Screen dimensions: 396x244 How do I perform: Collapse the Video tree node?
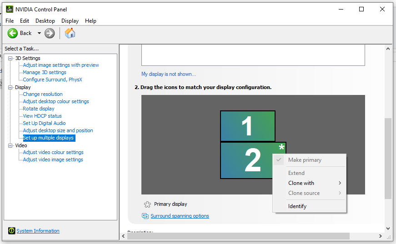click(x=11, y=145)
